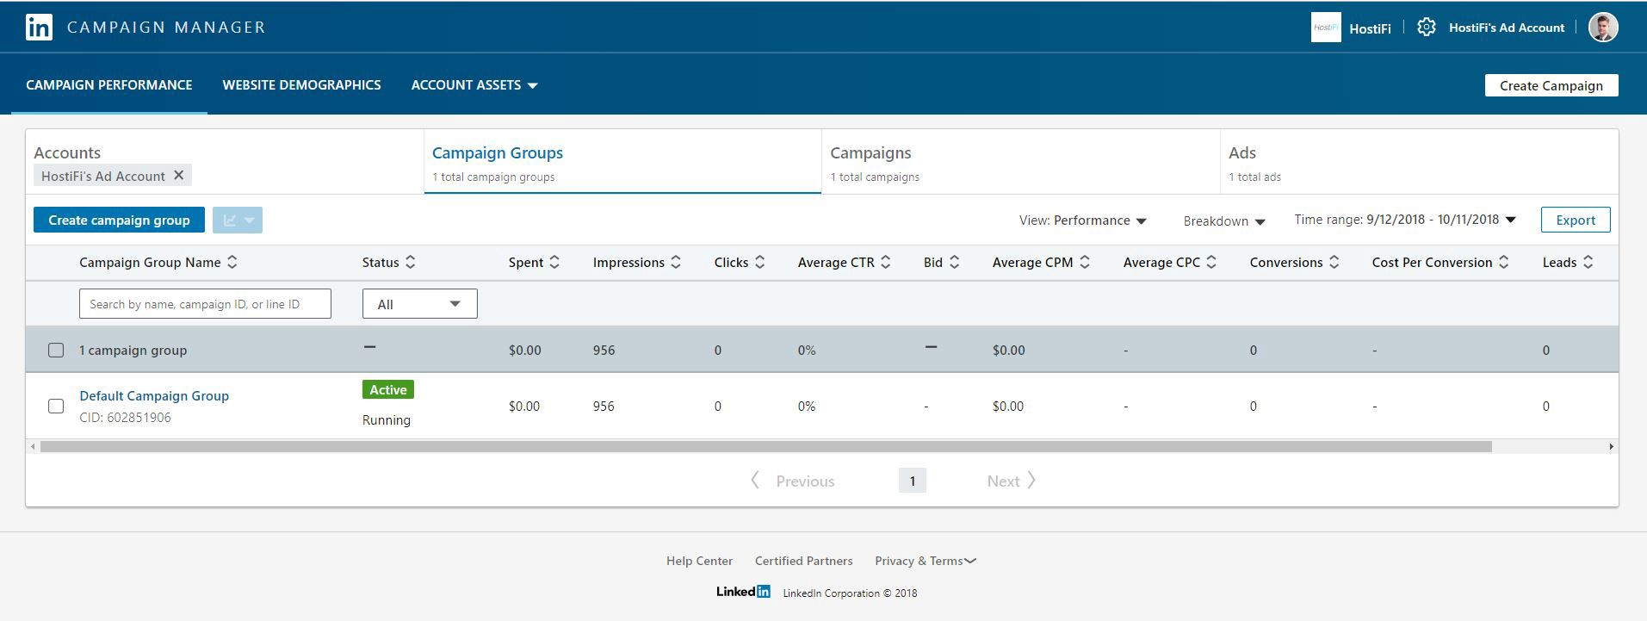This screenshot has width=1647, height=621.
Task: Sort by Status column arrows
Action: pos(411,262)
